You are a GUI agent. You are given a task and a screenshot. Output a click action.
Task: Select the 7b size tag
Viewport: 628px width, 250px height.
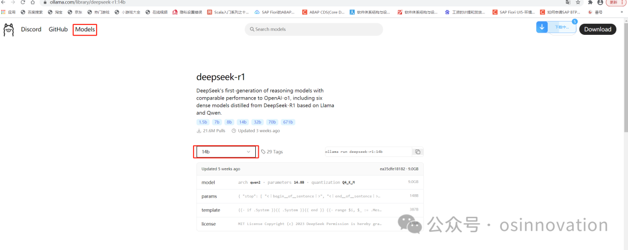pos(217,122)
